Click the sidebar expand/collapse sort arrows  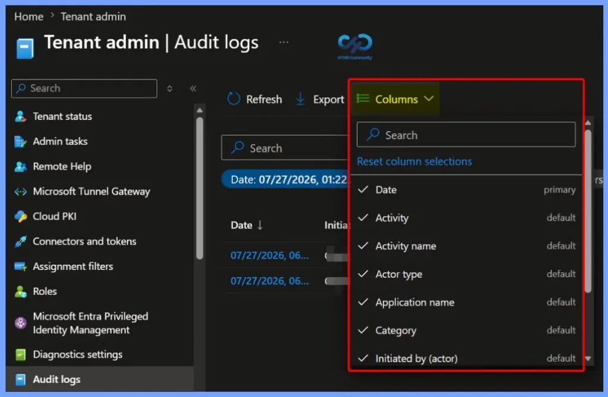[169, 89]
